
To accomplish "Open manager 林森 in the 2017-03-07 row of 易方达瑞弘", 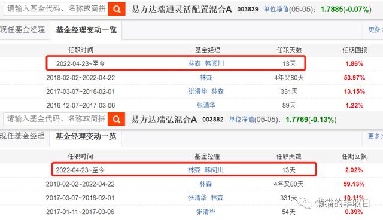I will (x=217, y=198).
